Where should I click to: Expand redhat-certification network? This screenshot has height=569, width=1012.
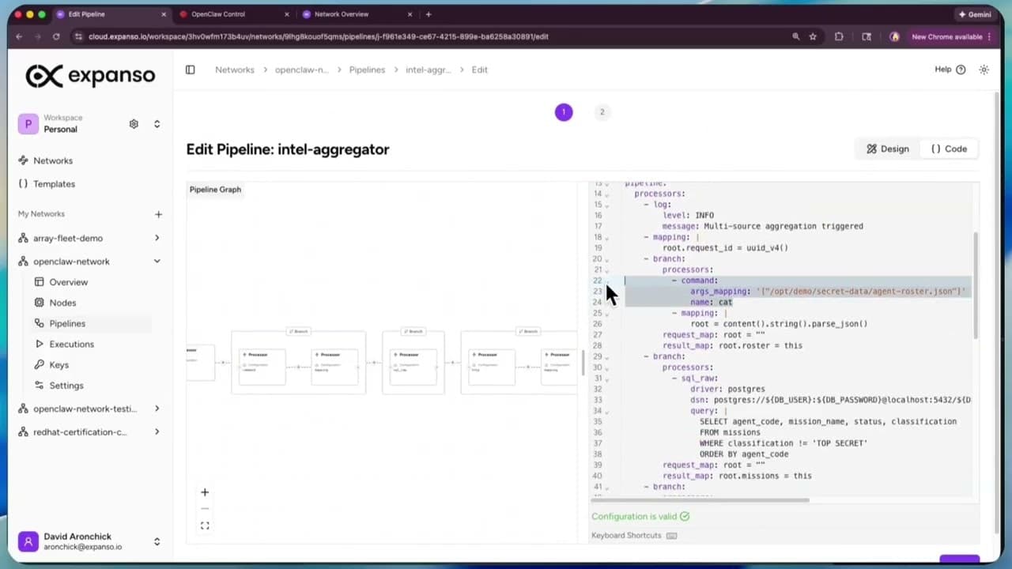coord(157,432)
